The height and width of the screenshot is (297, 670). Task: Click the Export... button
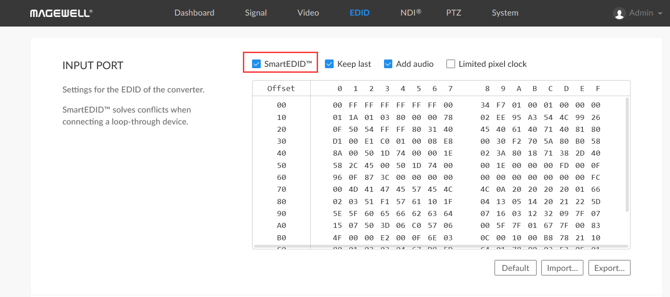click(610, 268)
